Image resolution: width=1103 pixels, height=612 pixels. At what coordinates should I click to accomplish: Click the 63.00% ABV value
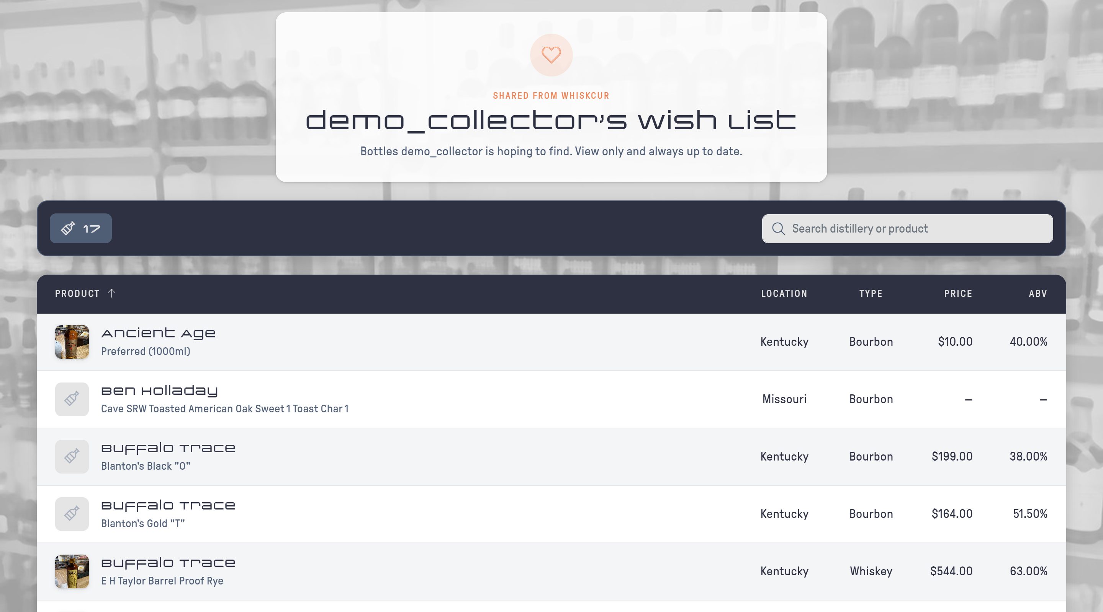pyautogui.click(x=1028, y=571)
